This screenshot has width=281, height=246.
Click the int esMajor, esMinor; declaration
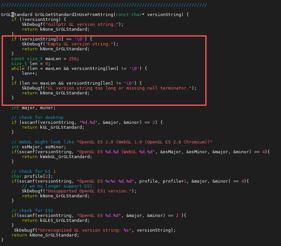tap(39, 147)
